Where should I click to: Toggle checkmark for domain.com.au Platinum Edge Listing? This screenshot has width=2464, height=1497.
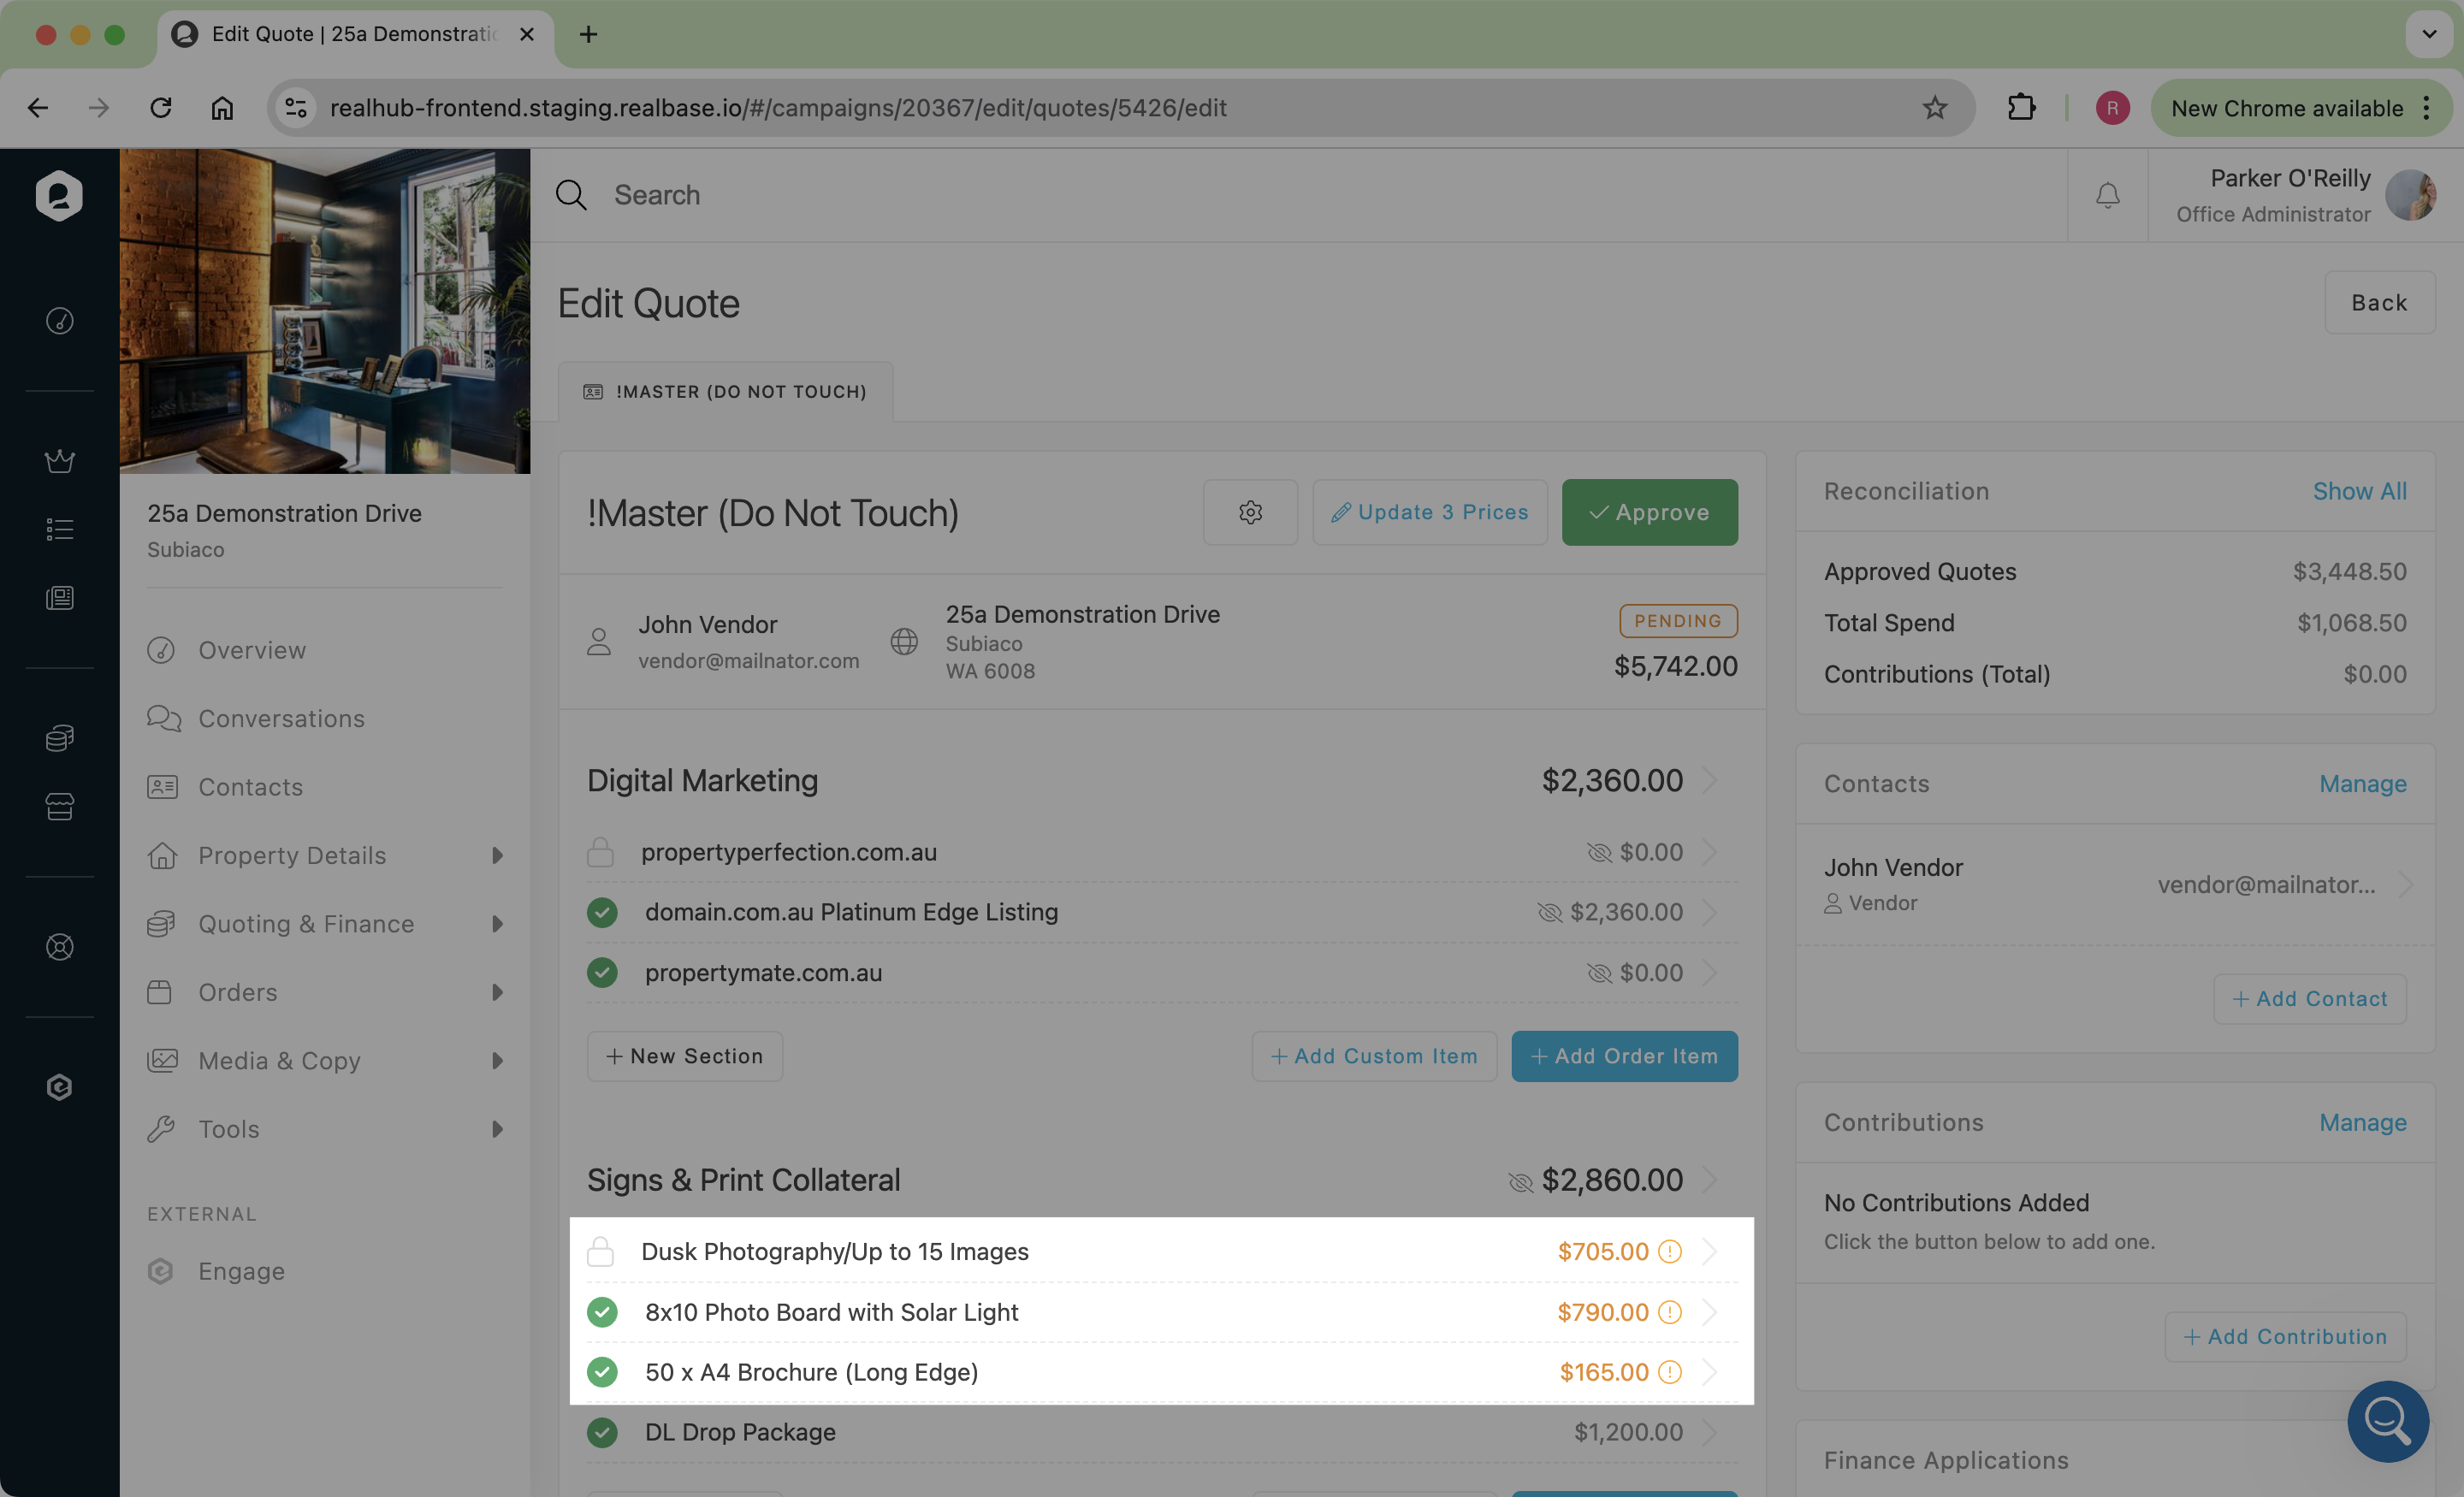pyautogui.click(x=602, y=912)
